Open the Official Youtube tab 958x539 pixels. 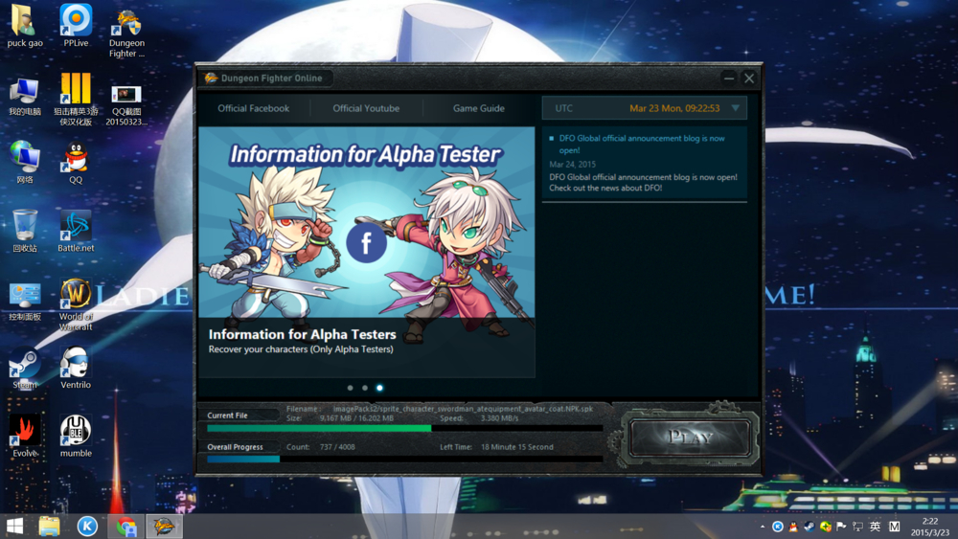pyautogui.click(x=366, y=108)
